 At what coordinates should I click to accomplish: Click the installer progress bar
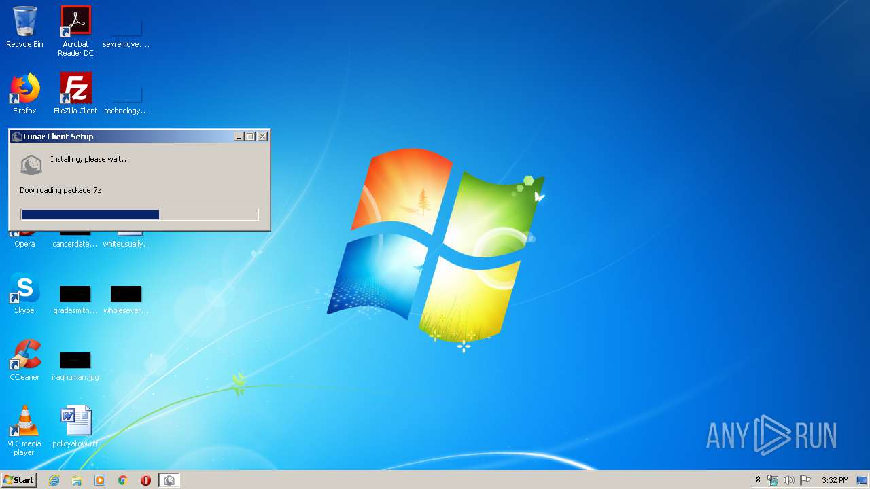[x=139, y=215]
